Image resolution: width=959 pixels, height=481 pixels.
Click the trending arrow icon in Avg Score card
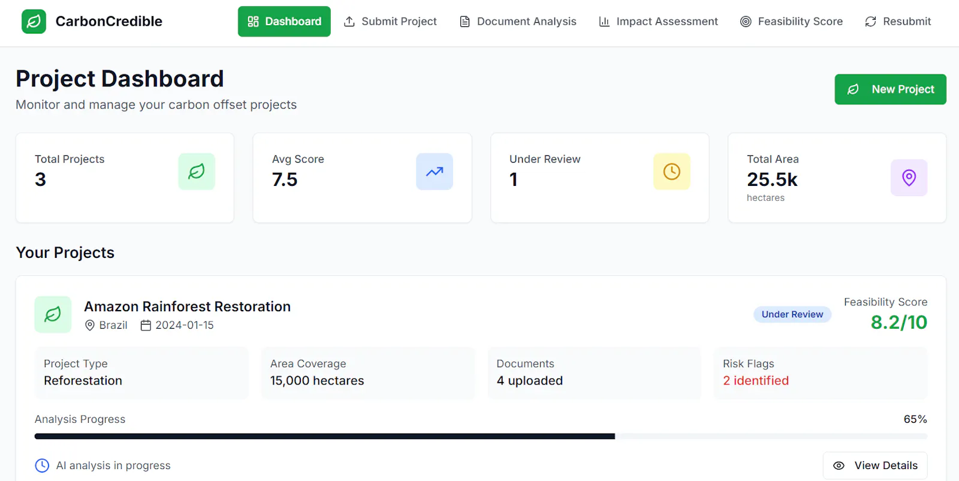[x=435, y=172]
